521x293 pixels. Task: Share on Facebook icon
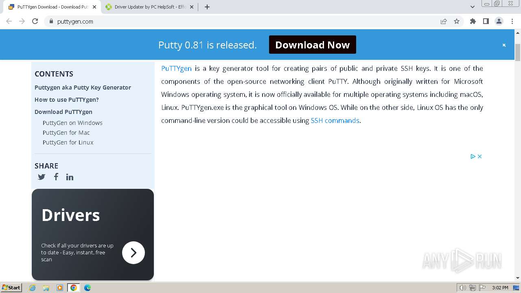point(56,177)
